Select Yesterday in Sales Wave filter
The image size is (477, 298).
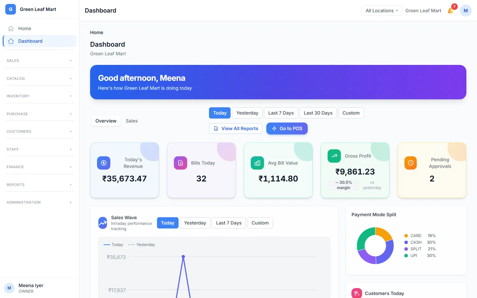tap(195, 223)
